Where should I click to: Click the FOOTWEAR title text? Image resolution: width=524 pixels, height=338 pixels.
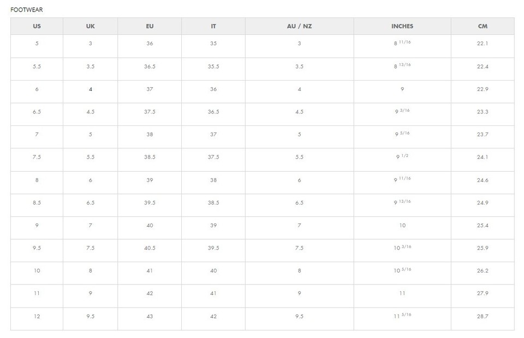coord(27,10)
